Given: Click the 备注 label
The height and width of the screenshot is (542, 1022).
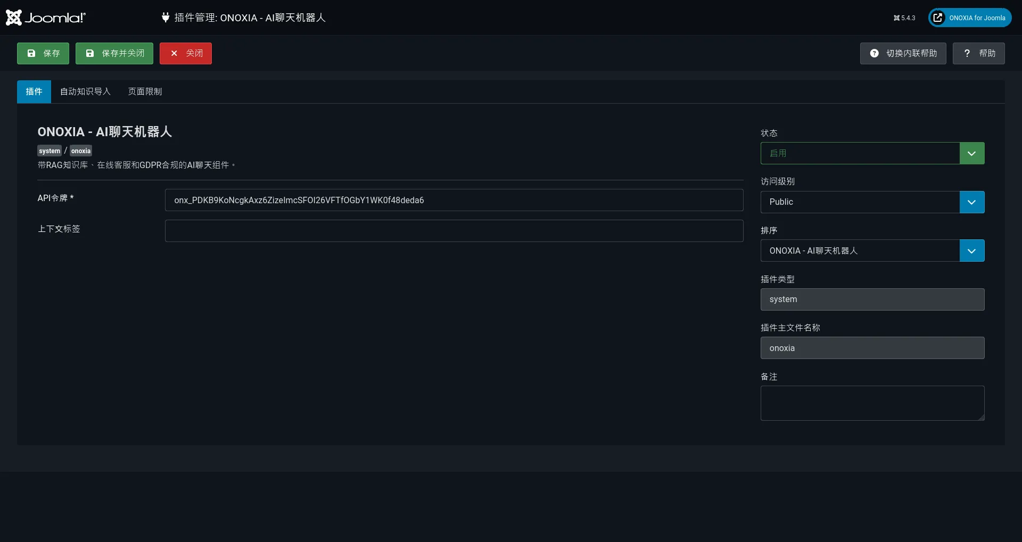Looking at the screenshot, I should [x=769, y=377].
